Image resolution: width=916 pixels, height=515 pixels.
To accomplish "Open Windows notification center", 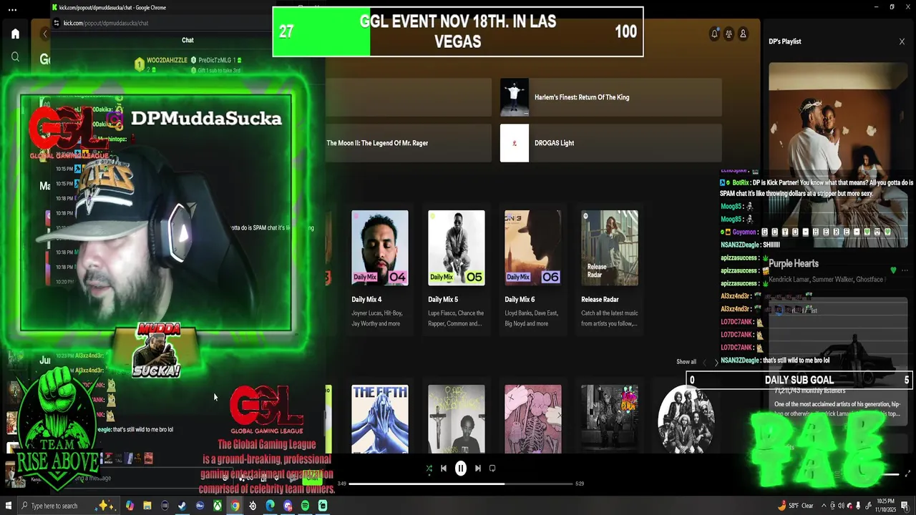I will (x=905, y=506).
